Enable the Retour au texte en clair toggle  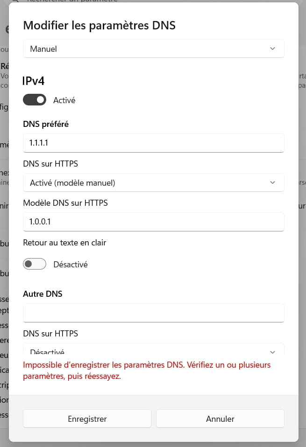click(35, 264)
